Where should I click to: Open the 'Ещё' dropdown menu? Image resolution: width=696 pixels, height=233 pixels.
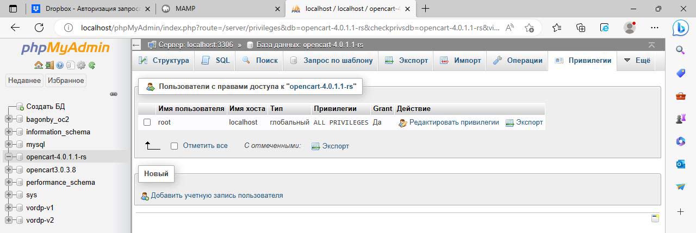click(637, 61)
